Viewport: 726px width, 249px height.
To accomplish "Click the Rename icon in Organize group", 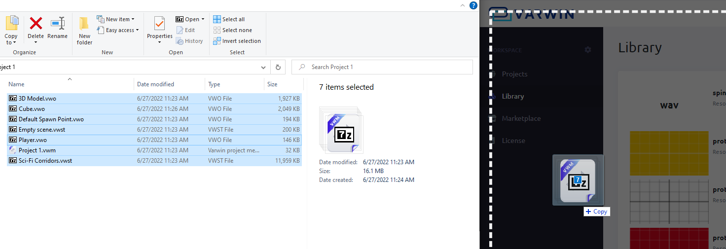I will pos(58,23).
